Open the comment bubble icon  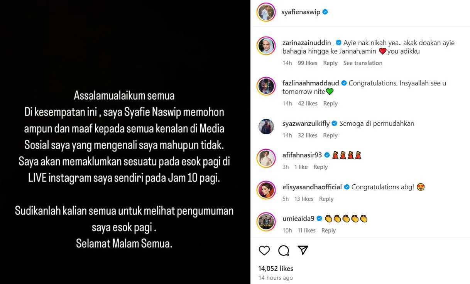(284, 251)
